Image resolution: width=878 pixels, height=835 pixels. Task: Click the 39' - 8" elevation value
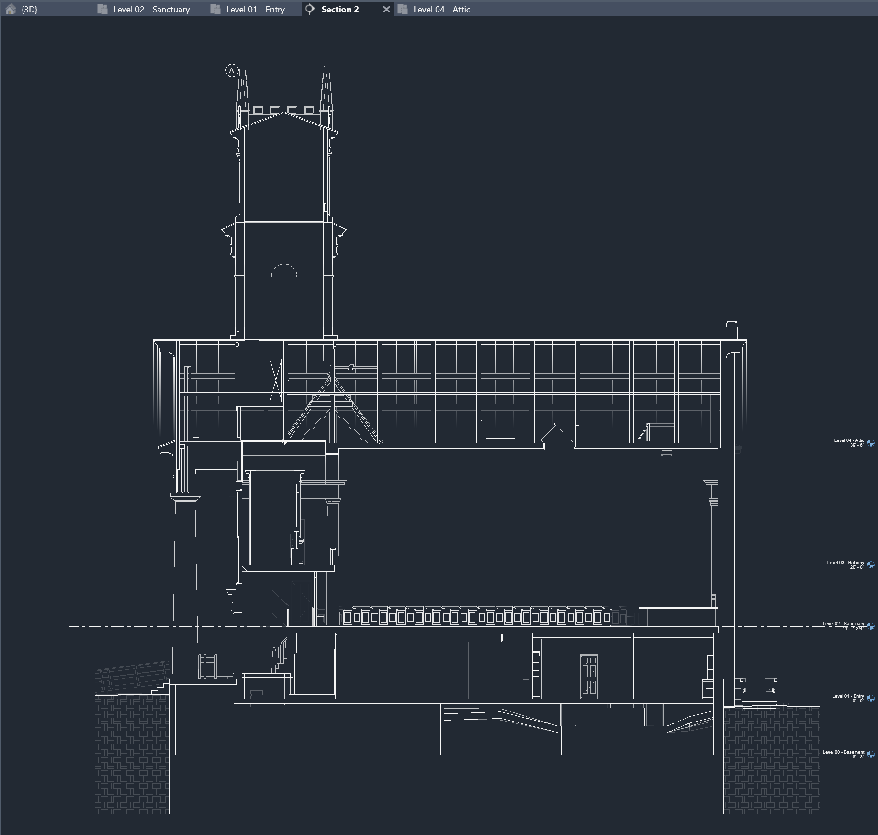click(856, 445)
